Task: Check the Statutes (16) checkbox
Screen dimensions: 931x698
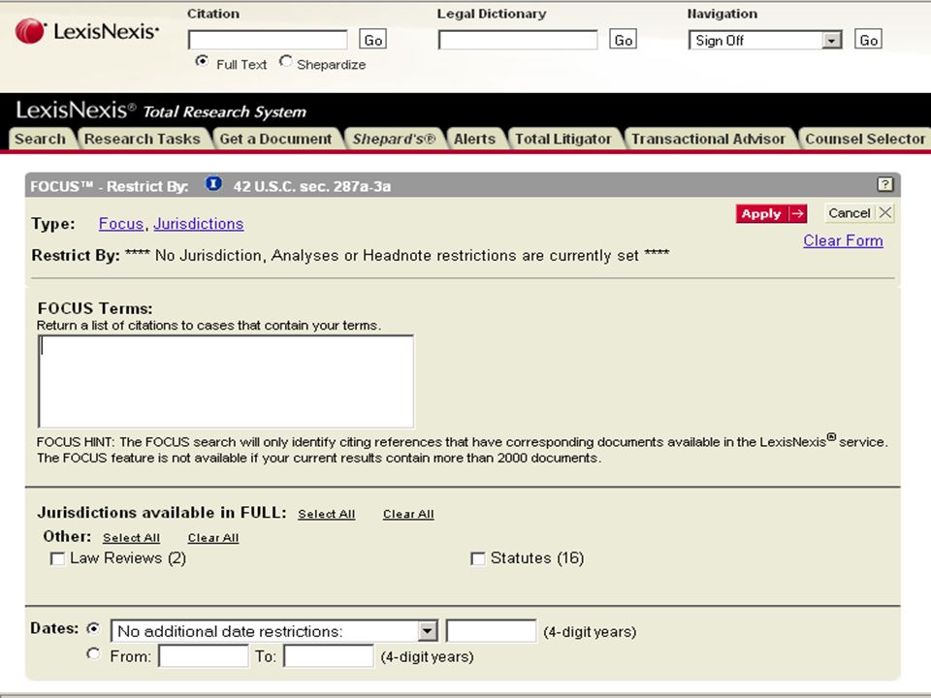Action: (x=477, y=559)
